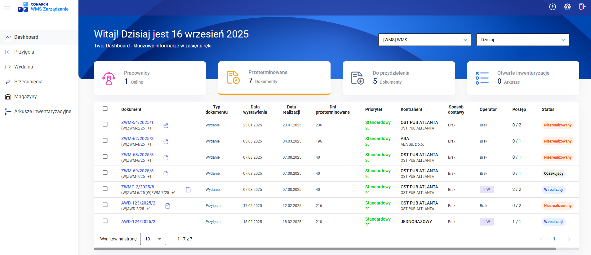The height and width of the screenshot is (255, 591).
Task: Select checkbox for AWD-124/2025/2 row
Action: pos(105,221)
